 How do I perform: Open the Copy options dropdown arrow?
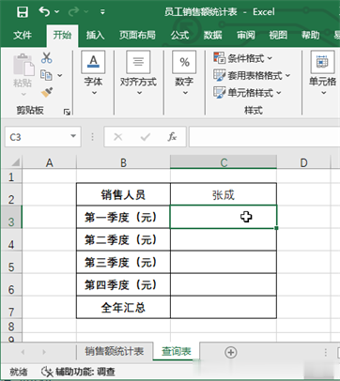(x=60, y=75)
